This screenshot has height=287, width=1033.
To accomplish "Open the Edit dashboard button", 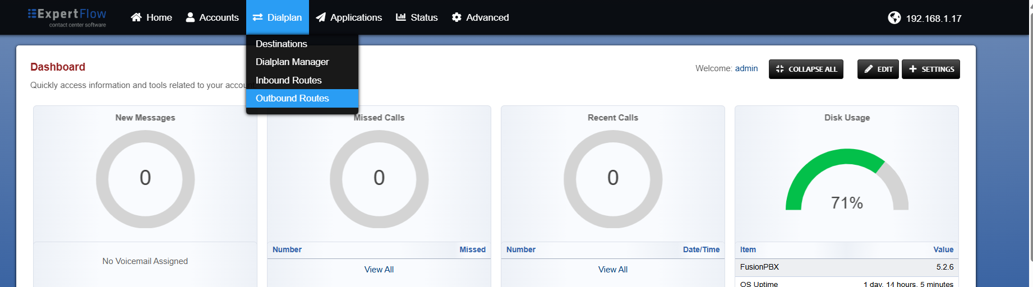I will click(x=878, y=69).
